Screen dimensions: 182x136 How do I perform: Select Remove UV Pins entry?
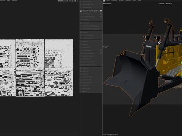(91, 5)
